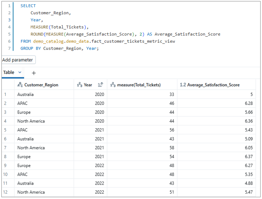The width and height of the screenshot is (262, 199).
Task: Open the Table visualization tab
Action: pos(9,72)
